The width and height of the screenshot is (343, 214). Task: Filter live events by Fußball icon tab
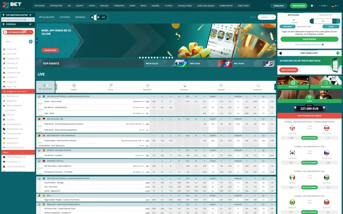click(x=74, y=87)
